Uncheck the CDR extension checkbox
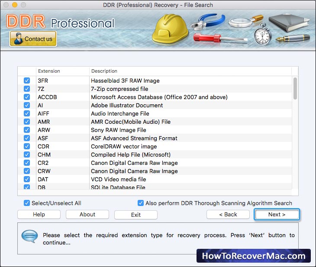The width and height of the screenshot is (316, 267). point(27,146)
